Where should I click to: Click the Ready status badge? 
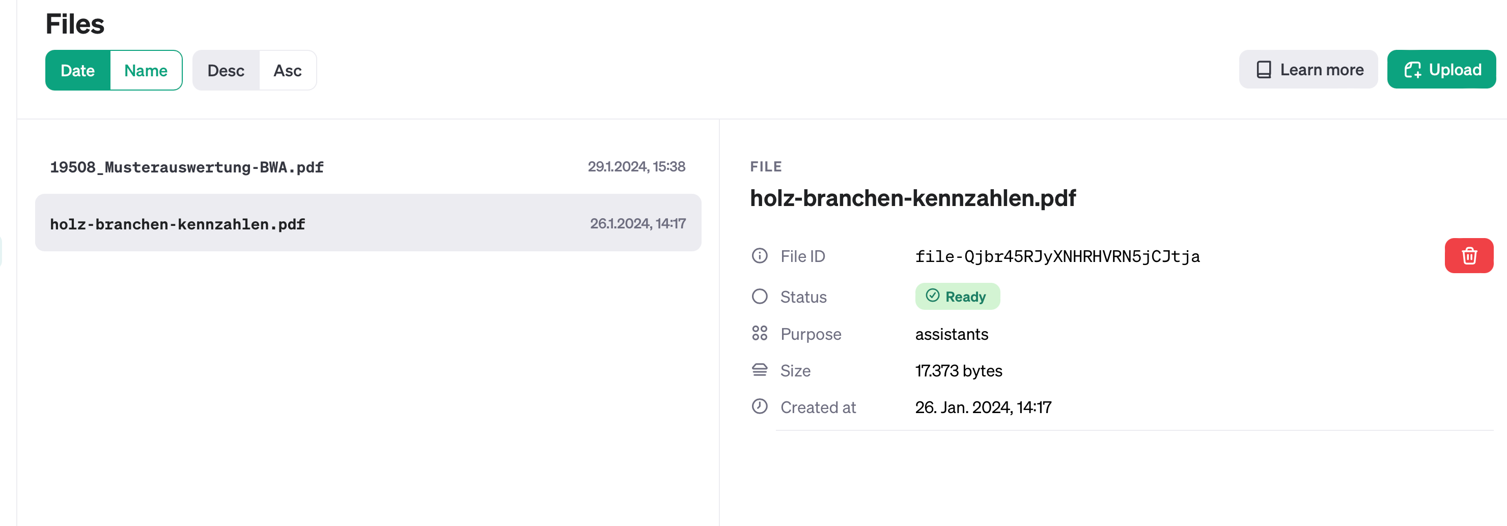957,297
